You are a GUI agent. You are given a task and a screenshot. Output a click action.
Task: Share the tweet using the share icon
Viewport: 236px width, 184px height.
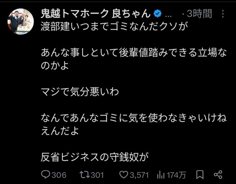tap(218, 175)
